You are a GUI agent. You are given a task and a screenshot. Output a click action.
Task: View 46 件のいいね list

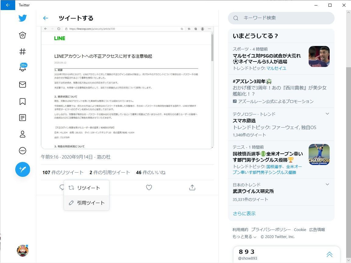(151, 172)
